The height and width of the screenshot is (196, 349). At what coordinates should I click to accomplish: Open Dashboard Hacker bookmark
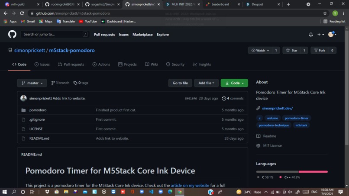[x=118, y=21]
